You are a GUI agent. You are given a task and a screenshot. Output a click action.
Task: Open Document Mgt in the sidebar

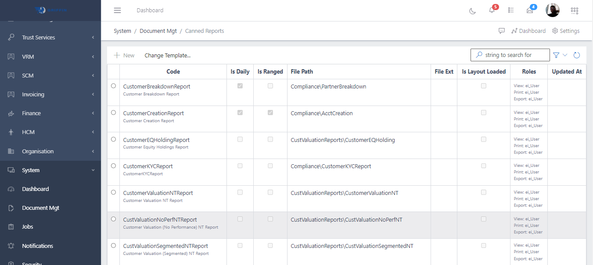tap(40, 208)
